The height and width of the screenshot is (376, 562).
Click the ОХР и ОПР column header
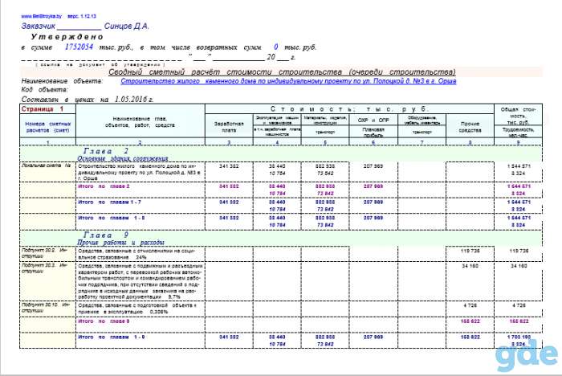[x=373, y=120]
